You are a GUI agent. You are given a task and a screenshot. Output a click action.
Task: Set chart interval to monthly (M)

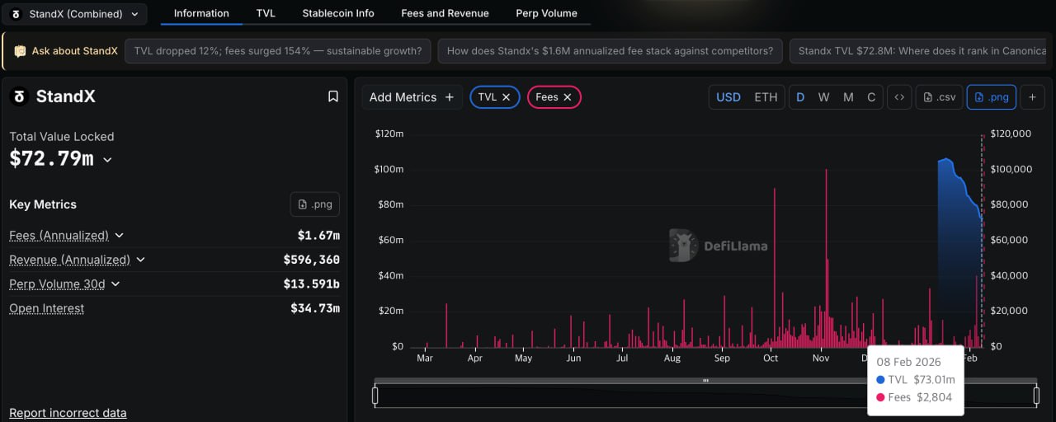(x=848, y=97)
